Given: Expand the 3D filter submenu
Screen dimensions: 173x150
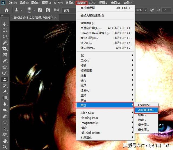Looking at the screenshot, I should click(x=105, y=56).
